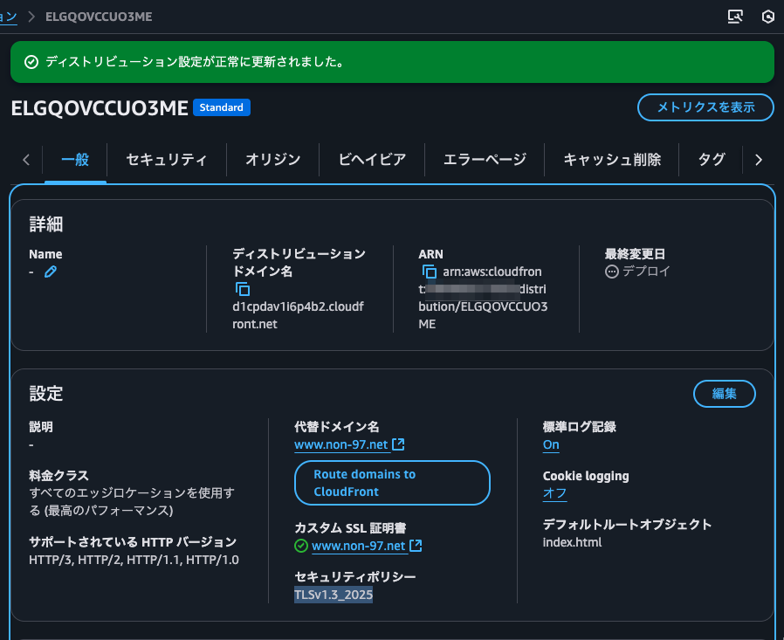The image size is (784, 640).
Task: Show more tabs with right chevron
Action: point(759,160)
